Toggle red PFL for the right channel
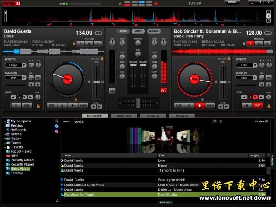Image resolution: width=276 pixels, height=207 pixels. pos(163,91)
